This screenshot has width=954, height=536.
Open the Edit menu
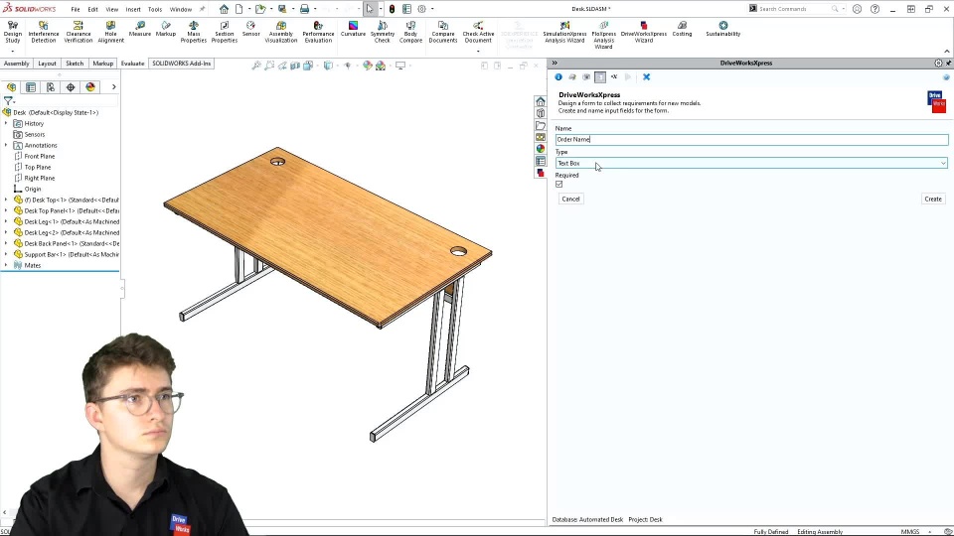pyautogui.click(x=92, y=9)
